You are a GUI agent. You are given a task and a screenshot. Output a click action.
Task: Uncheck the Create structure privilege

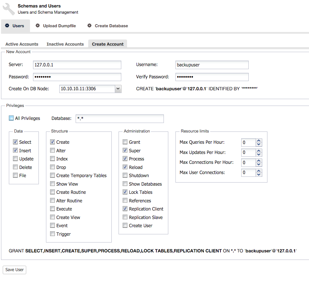pos(52,142)
